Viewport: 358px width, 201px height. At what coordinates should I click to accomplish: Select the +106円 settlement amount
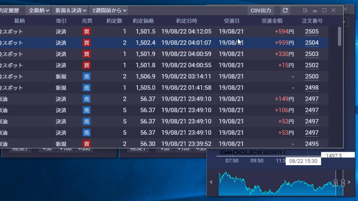tap(284, 110)
